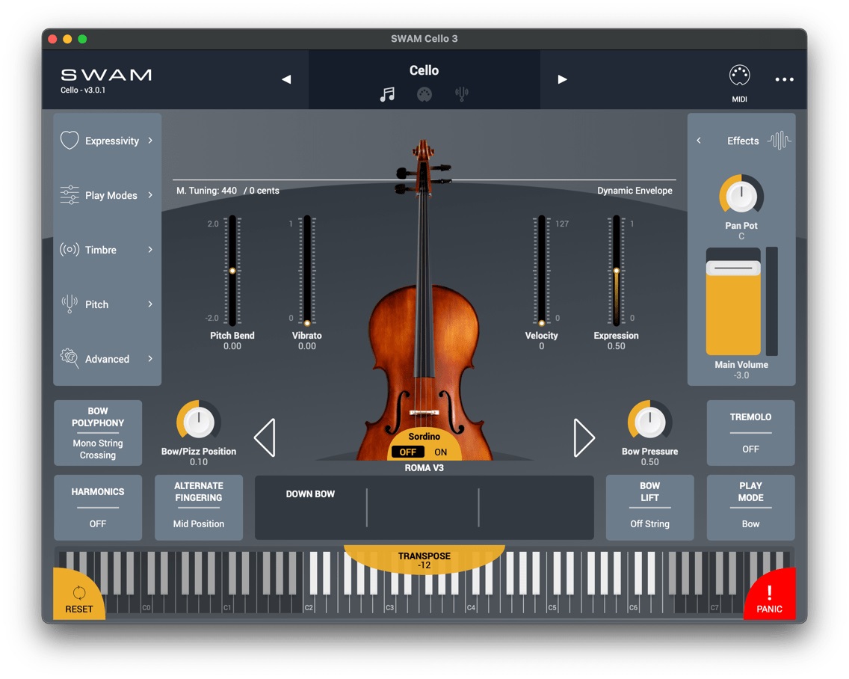Open the Advanced menu item
Image resolution: width=849 pixels, height=679 pixels.
pyautogui.click(x=107, y=359)
